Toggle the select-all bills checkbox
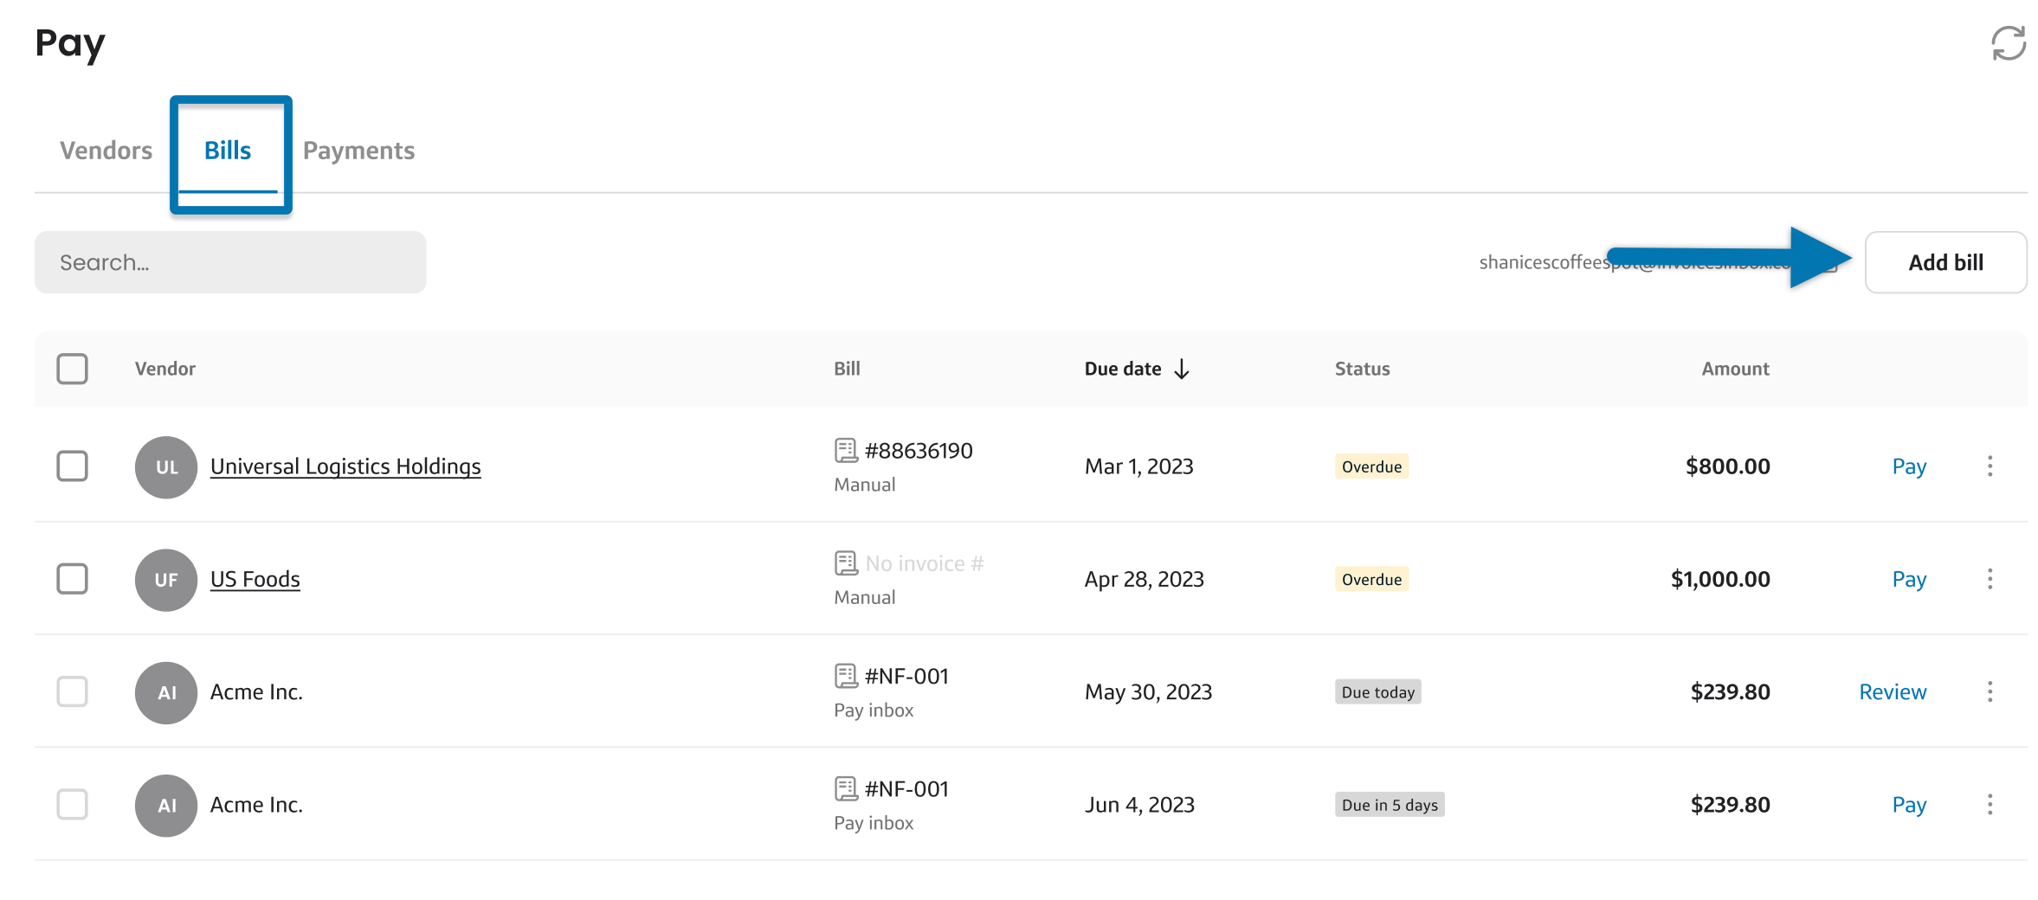Viewport: 2038px width, 900px height. 73,369
